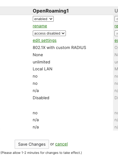Click the cancel link beside Save Changes
The image size is (118, 157).
61,144
